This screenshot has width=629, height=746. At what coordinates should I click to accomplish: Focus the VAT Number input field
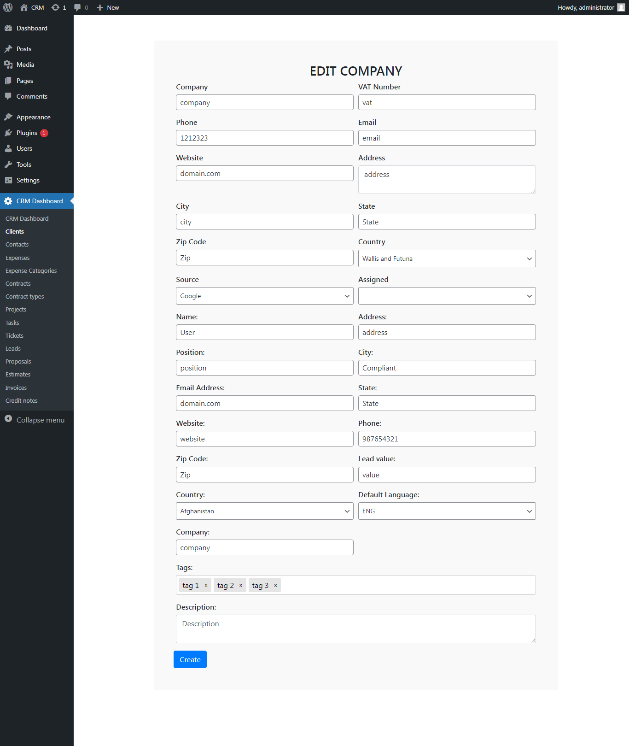pyautogui.click(x=447, y=102)
